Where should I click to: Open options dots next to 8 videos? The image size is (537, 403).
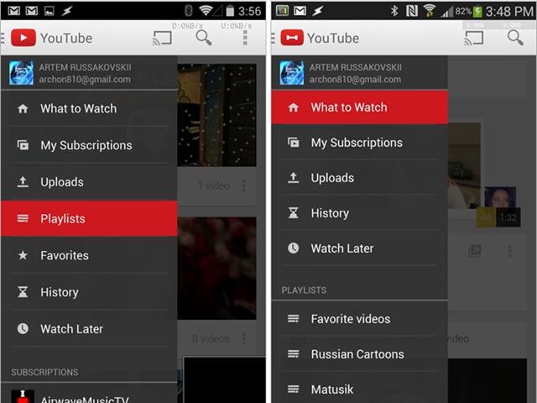(244, 338)
